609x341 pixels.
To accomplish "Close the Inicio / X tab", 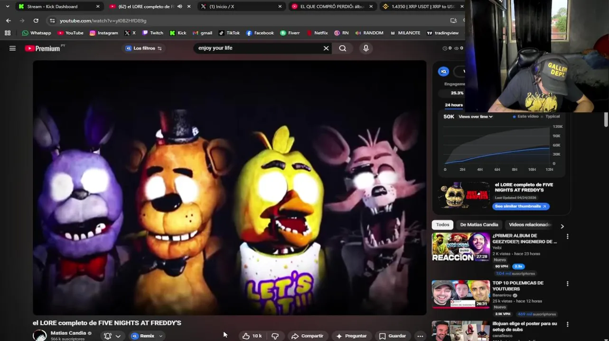I will 280,7.
